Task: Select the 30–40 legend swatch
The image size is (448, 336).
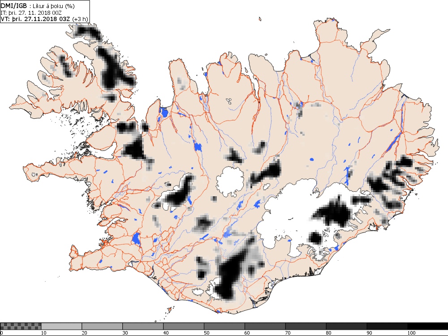Action: click(143, 326)
